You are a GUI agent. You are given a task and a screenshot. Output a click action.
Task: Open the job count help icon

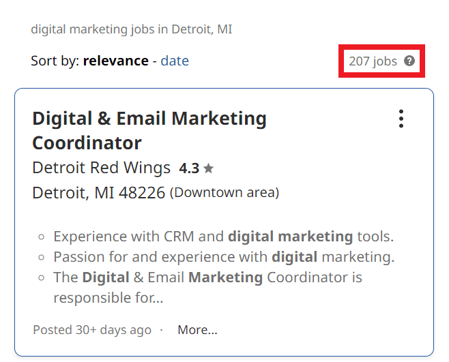pos(409,61)
